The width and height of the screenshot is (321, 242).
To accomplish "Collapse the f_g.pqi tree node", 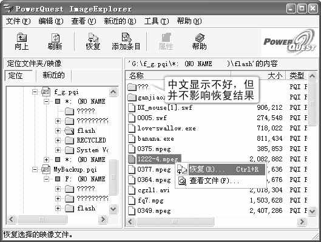I will coord(35,92).
